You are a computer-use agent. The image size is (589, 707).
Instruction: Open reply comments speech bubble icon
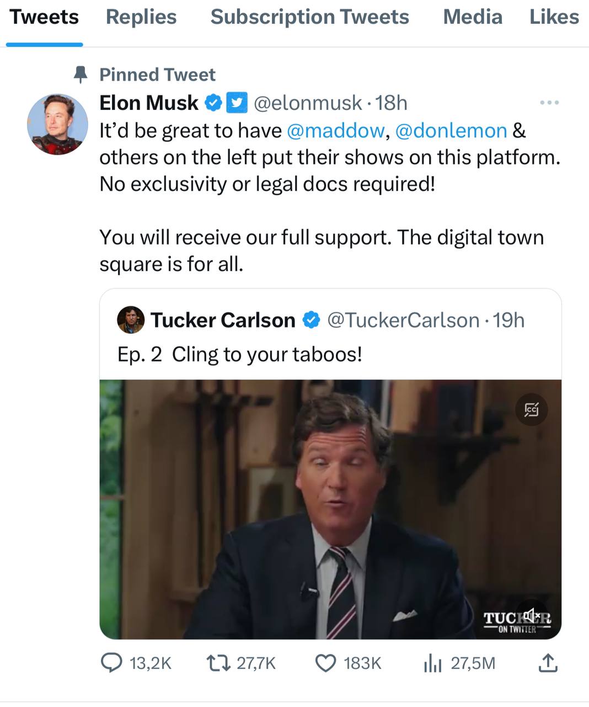click(x=111, y=663)
